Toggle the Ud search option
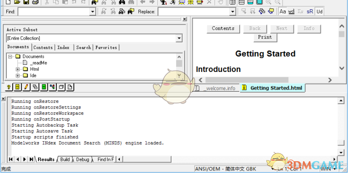 tap(319, 11)
